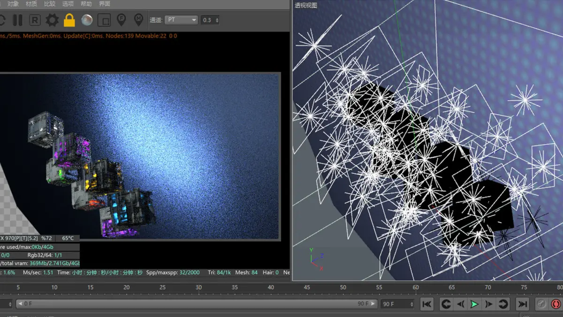Screen dimensions: 563x317
Task: Pause the Octane render
Action: tap(17, 20)
